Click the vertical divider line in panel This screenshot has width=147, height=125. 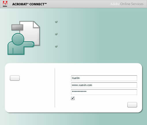[x=55, y=88]
